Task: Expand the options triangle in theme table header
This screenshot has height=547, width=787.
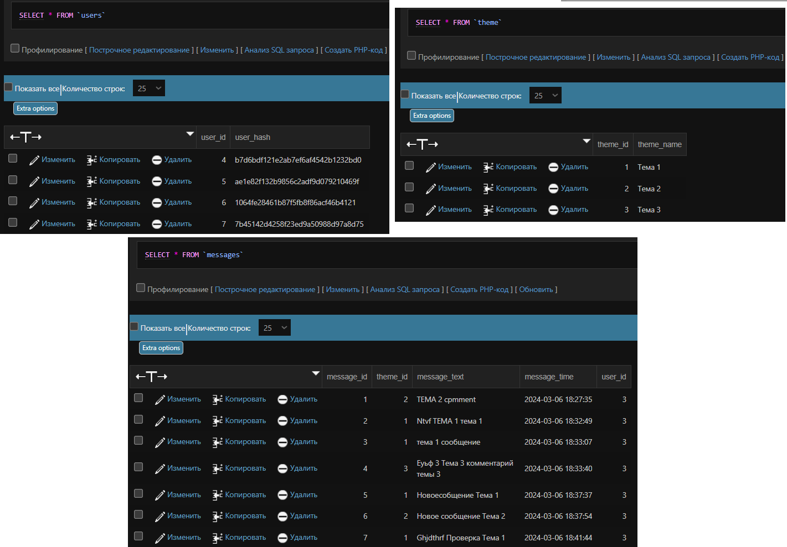Action: (x=587, y=141)
